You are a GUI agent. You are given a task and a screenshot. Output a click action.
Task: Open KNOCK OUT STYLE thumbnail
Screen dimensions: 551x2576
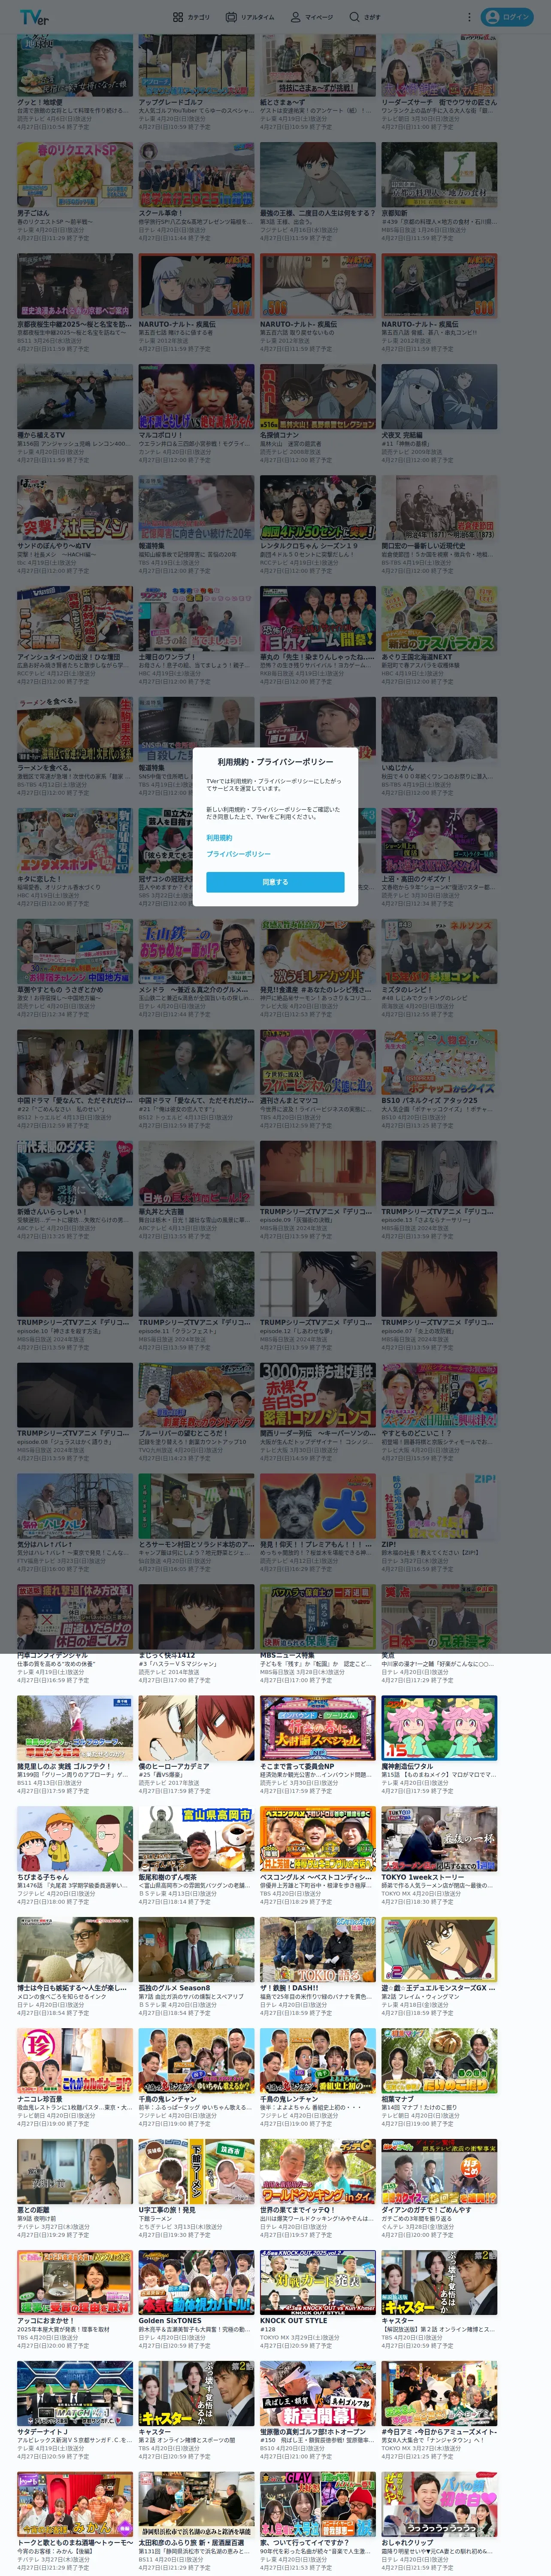click(x=318, y=2281)
